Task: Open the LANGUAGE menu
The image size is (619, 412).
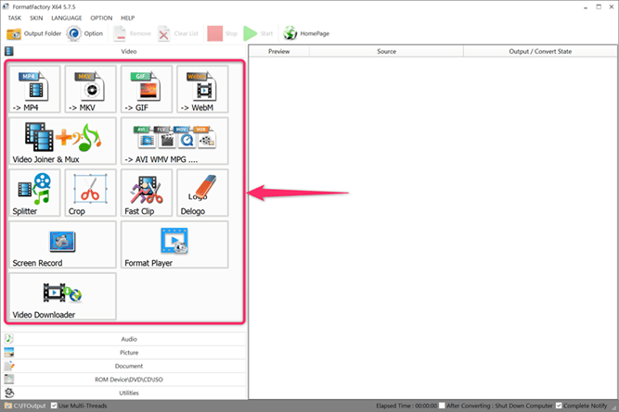Action: tap(67, 19)
